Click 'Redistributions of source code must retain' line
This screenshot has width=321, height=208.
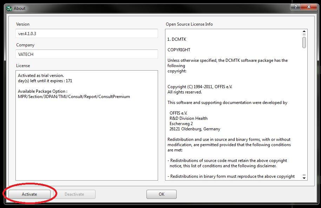coord(227,161)
